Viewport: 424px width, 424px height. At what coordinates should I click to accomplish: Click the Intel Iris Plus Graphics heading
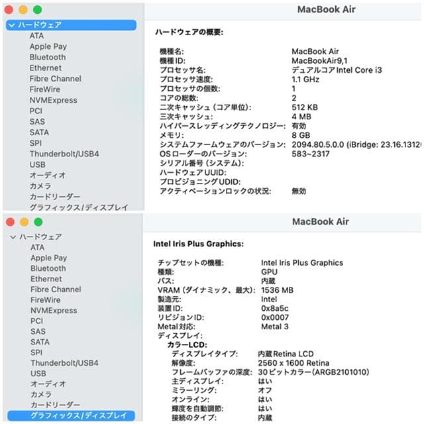pyautogui.click(x=198, y=244)
